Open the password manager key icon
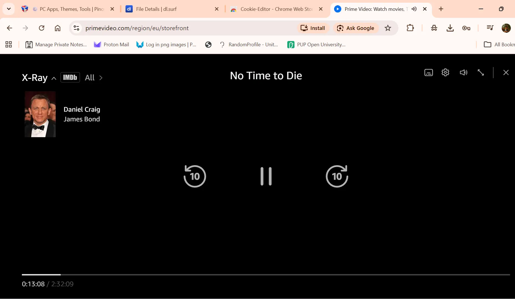Viewport: 515px width, 299px height. pyautogui.click(x=466, y=28)
